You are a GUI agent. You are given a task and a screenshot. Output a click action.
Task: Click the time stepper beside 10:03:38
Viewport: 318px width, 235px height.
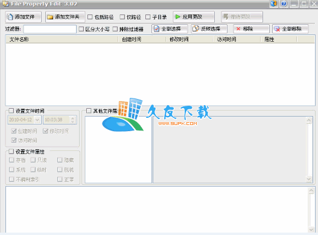[x=72, y=120]
